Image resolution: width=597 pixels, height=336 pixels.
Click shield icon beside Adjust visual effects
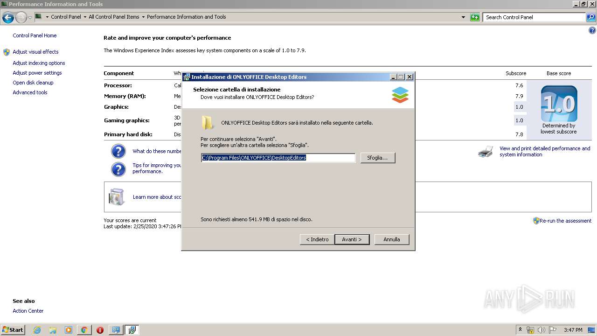(7, 52)
